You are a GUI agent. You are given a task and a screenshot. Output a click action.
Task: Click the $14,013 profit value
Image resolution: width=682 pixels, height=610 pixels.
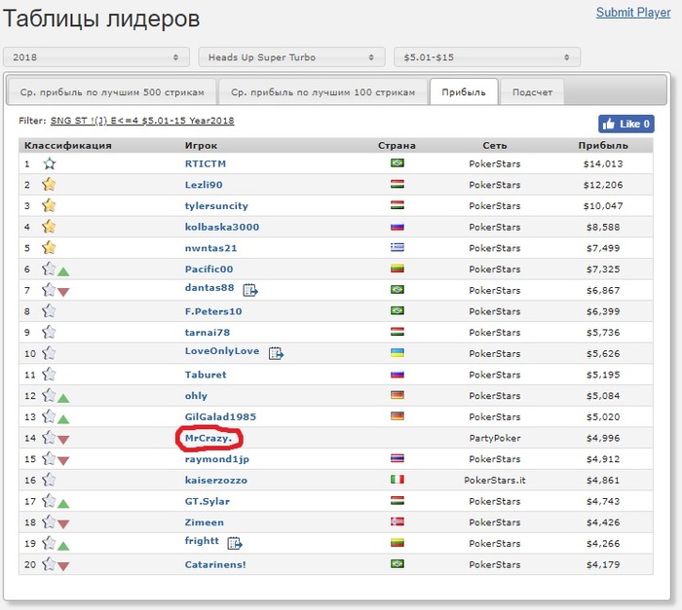tap(603, 163)
